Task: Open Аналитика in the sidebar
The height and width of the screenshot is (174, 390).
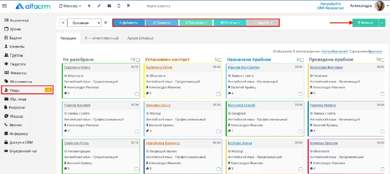Action: pos(16,20)
